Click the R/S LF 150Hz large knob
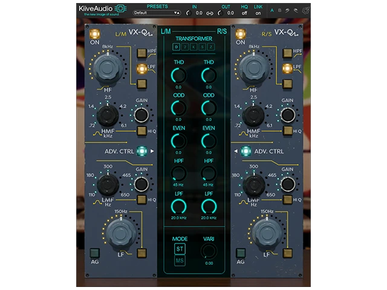 pyautogui.click(x=267, y=233)
